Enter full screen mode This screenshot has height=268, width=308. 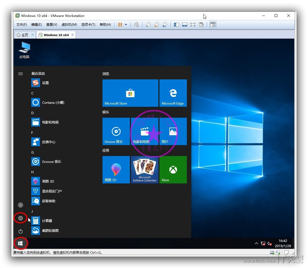coord(193,25)
